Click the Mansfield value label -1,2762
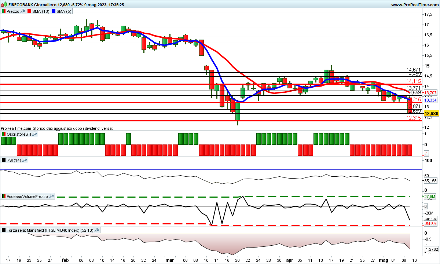 tap(431, 249)
